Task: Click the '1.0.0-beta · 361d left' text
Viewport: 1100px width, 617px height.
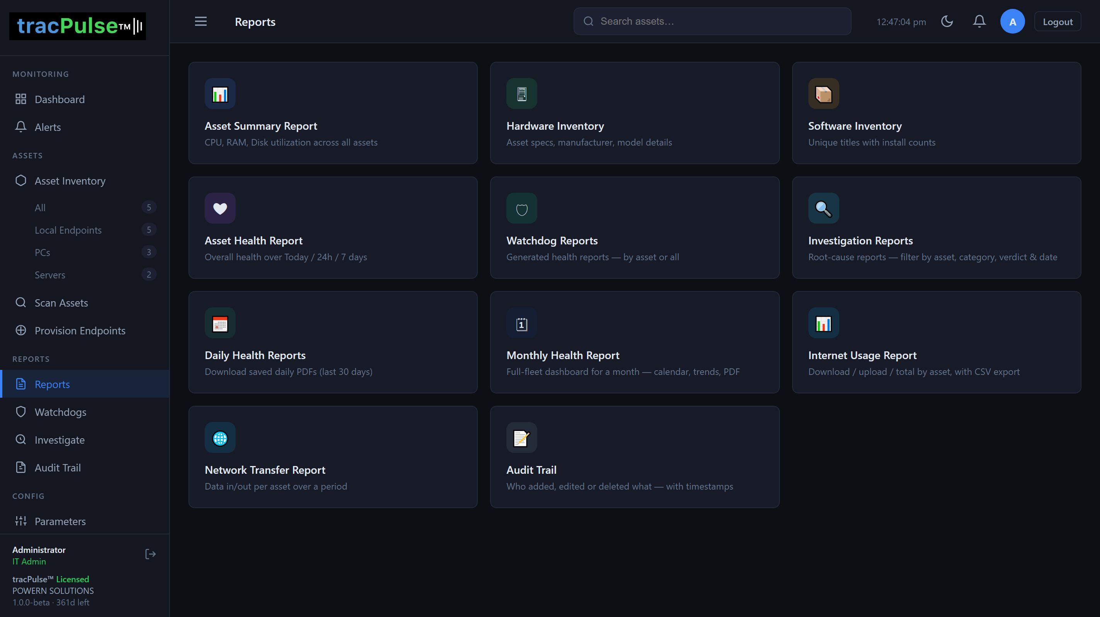Action: tap(51, 602)
